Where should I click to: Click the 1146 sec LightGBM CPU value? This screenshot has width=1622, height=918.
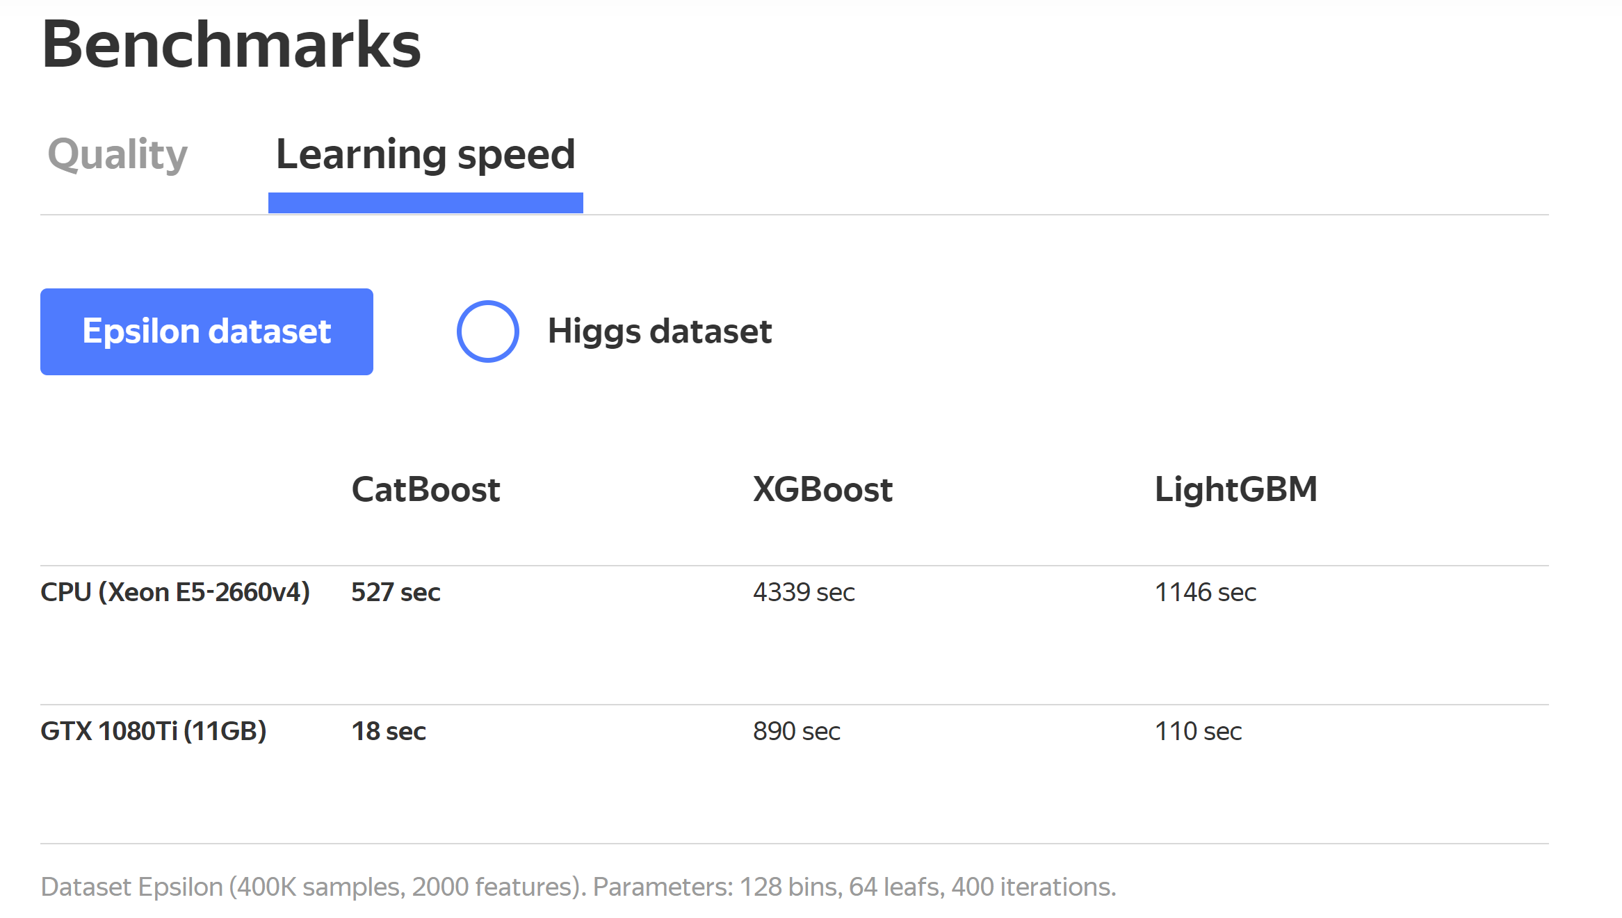1205,592
